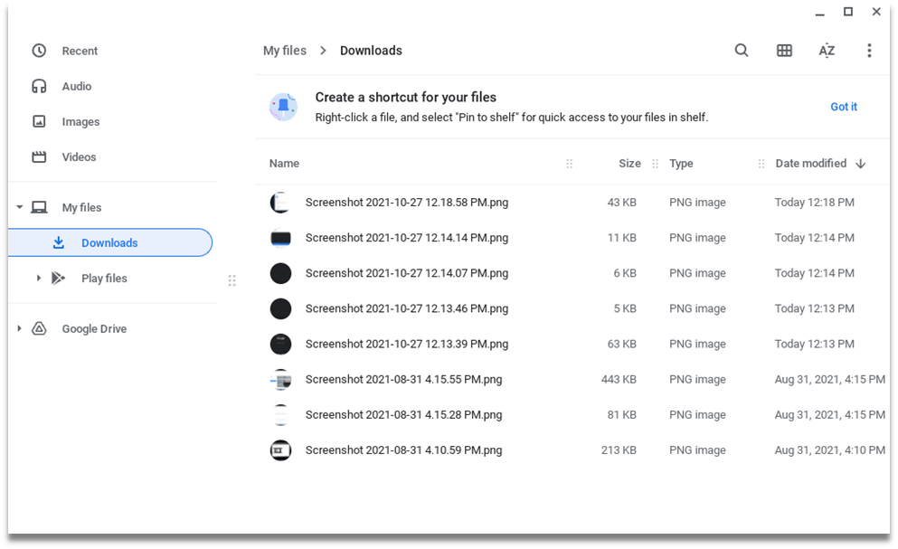Navigate to My files via breadcrumb
The image size is (898, 549).
284,51
